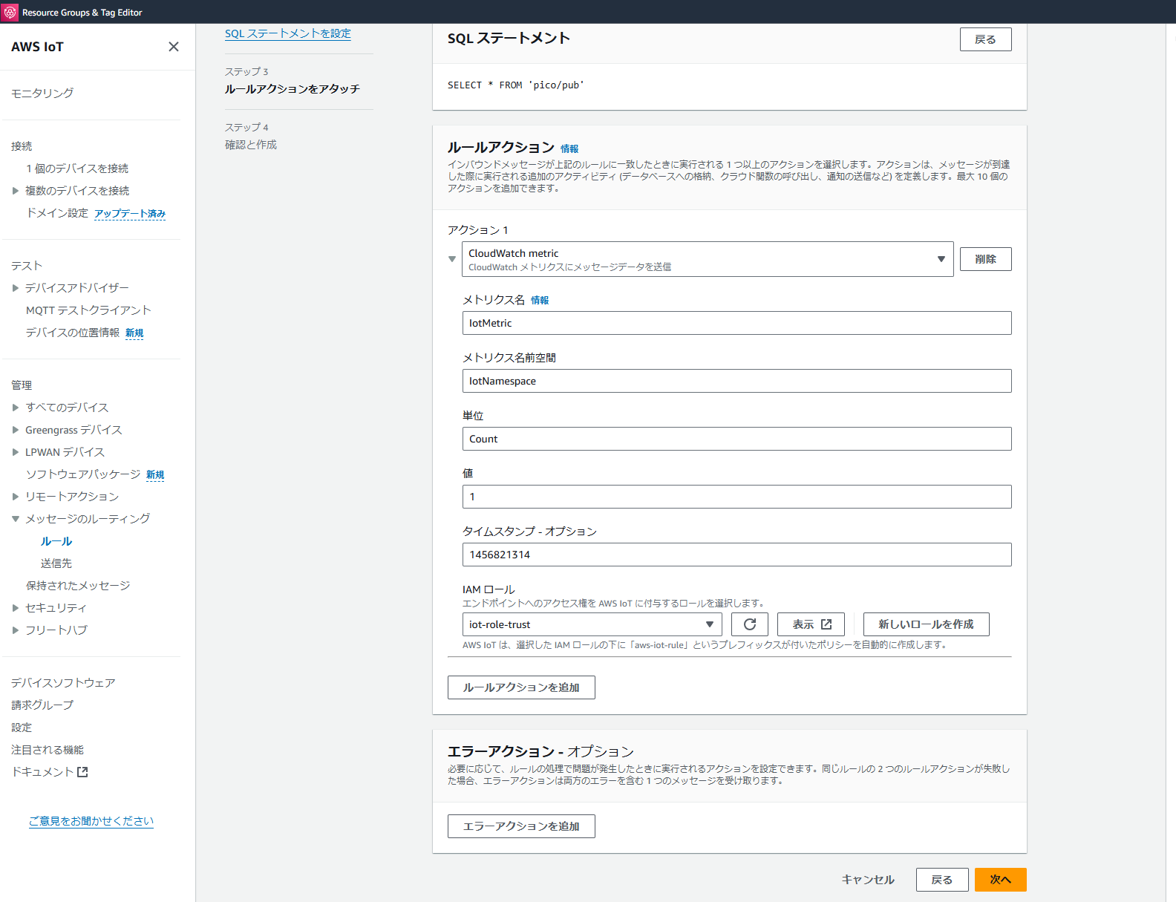Open 1 個のデバイスを接続 page
This screenshot has height=902, width=1176.
click(77, 169)
